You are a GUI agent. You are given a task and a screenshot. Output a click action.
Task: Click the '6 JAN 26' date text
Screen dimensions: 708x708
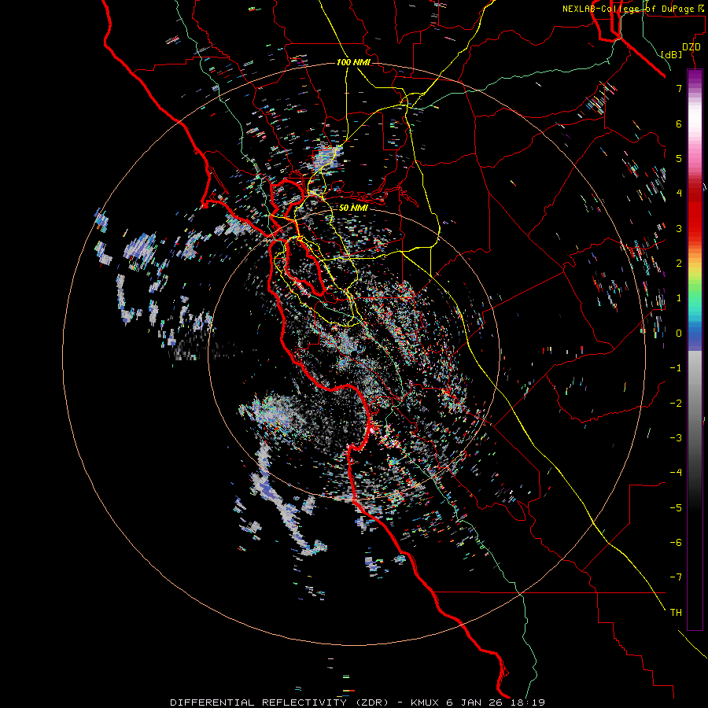pyautogui.click(x=475, y=702)
